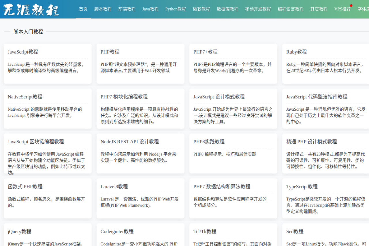Open NodeJS REST API 设计教程

coord(130,142)
